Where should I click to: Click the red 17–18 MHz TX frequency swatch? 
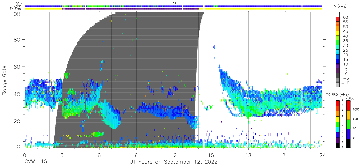click(338, 103)
